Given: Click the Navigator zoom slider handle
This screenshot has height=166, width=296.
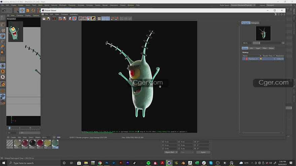Looking at the screenshot, I should point(260,43).
